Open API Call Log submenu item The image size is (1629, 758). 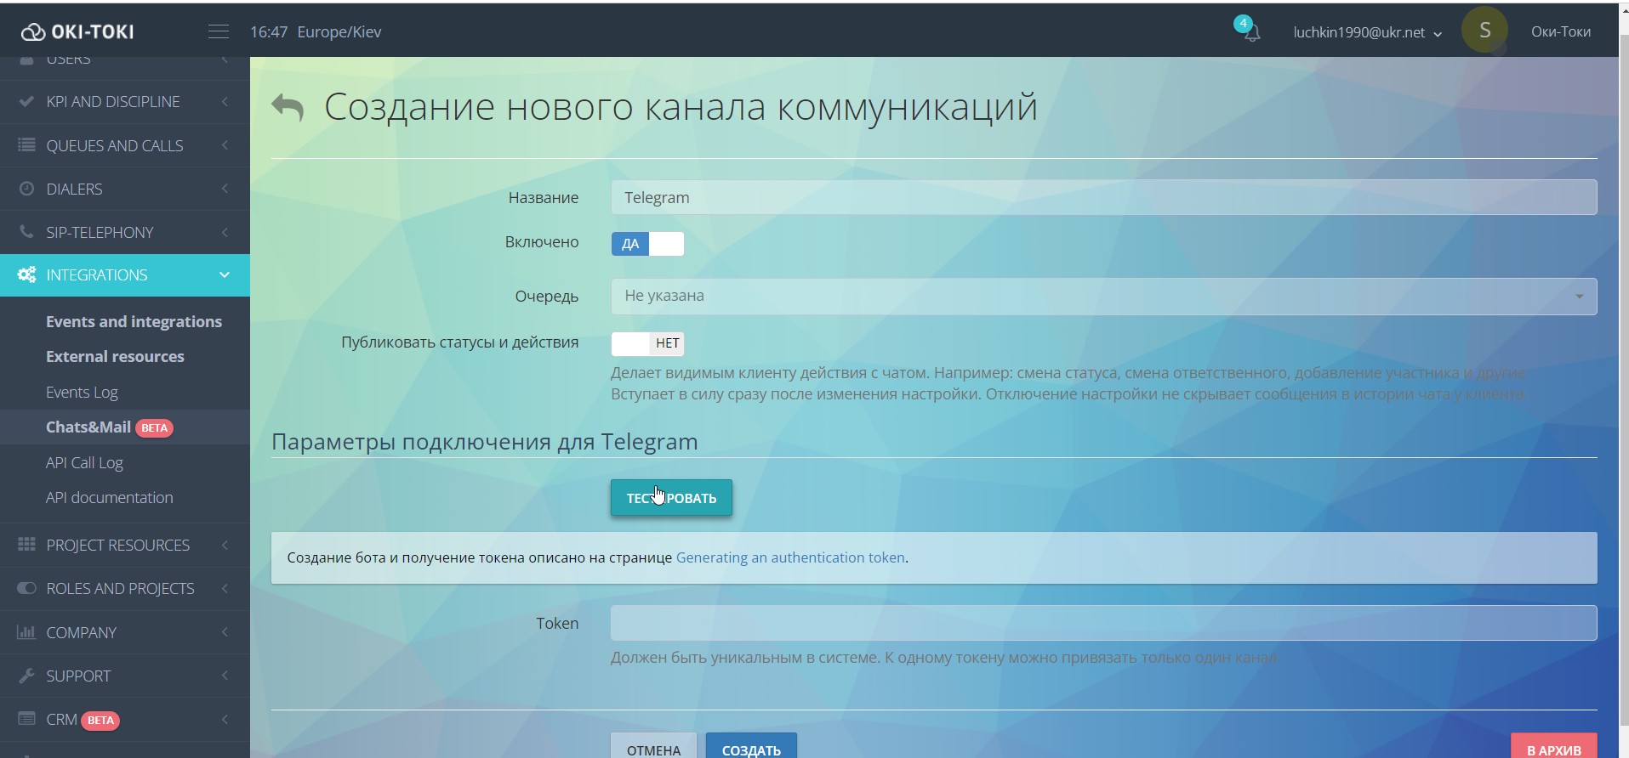(x=84, y=462)
